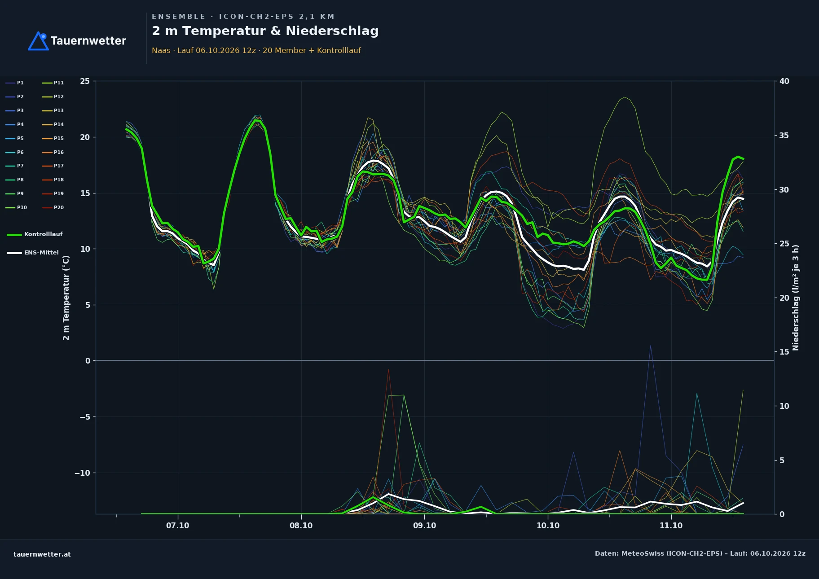
Task: Click the 11.10 date label
Action: pos(671,526)
